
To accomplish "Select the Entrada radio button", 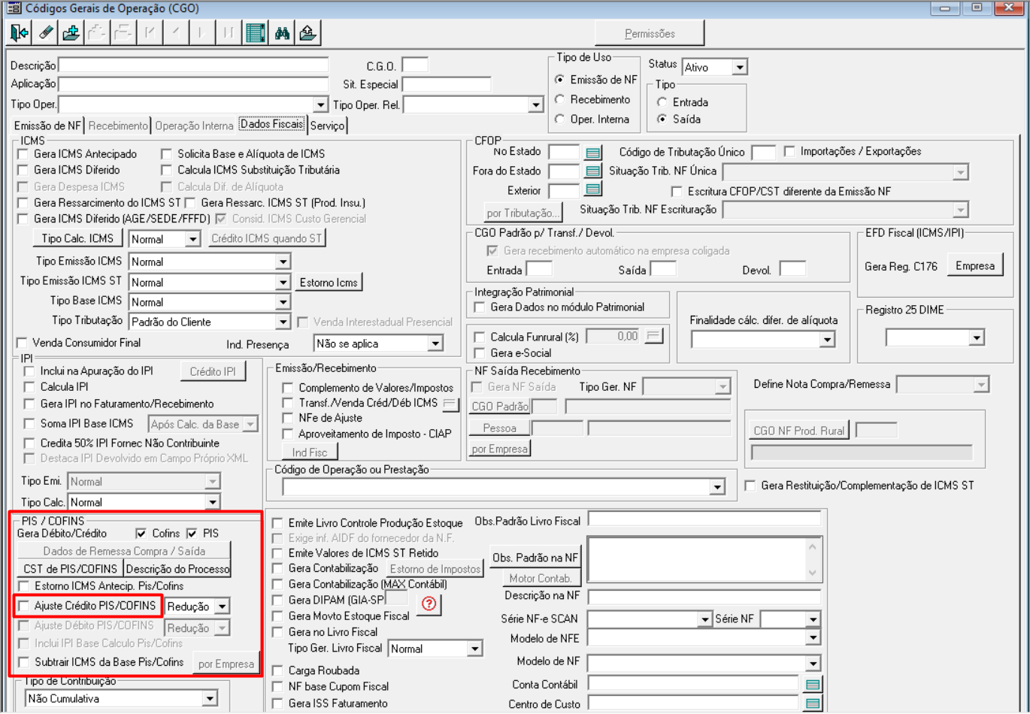I will click(662, 102).
